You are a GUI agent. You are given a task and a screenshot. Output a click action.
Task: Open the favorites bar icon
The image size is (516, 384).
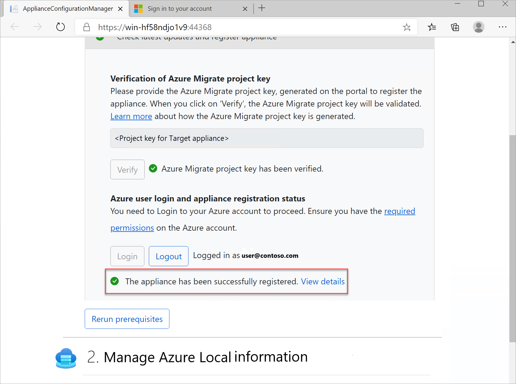tap(432, 27)
